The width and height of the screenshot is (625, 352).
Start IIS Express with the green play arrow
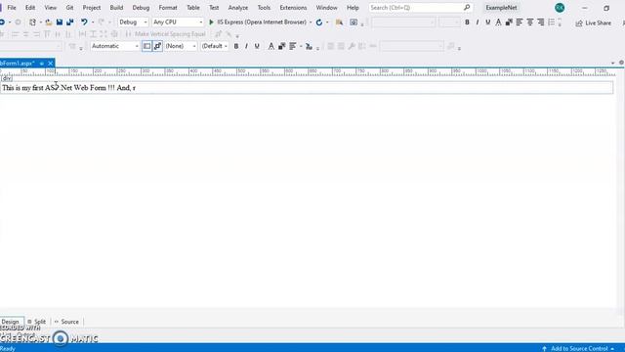point(211,22)
